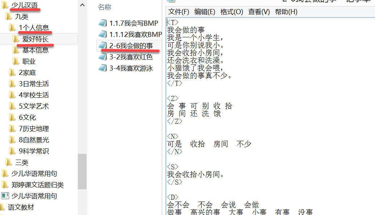Image resolution: width=375 pixels, height=215 pixels.
Task: Click the folder tree scrollbar thumb
Action: [x=82, y=172]
